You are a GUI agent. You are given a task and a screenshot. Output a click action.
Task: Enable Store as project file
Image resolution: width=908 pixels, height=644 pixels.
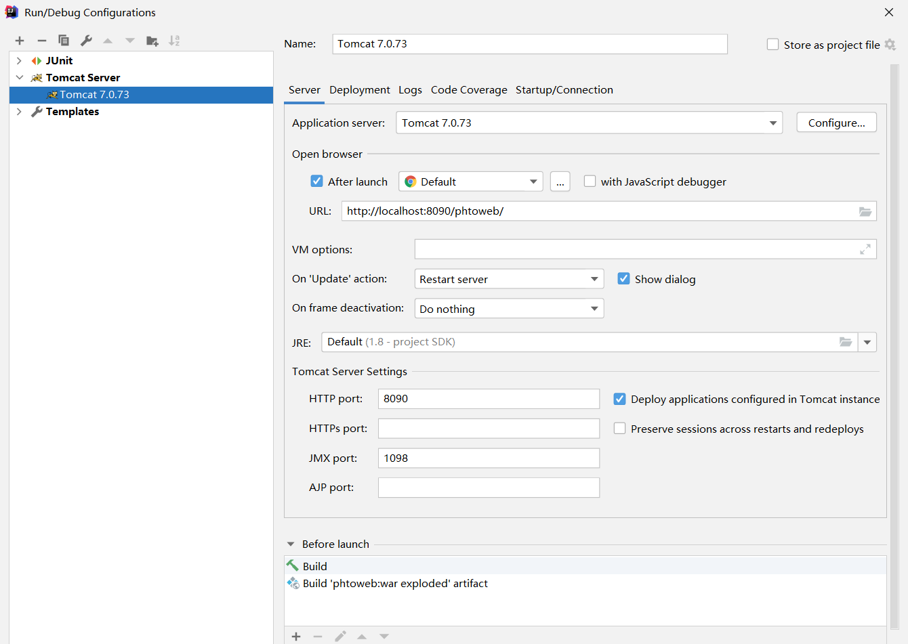pos(772,45)
